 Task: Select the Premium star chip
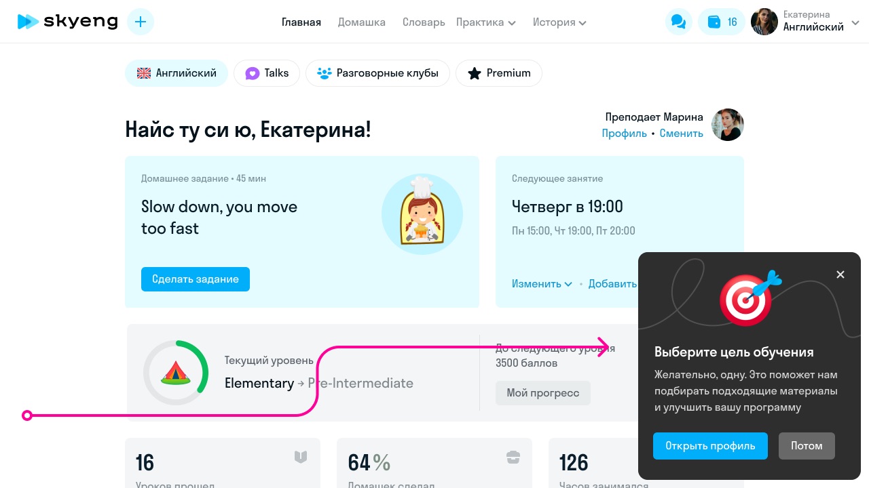click(499, 73)
